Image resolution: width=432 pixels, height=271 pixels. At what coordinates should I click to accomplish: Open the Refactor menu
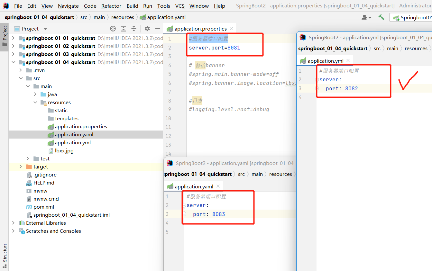111,6
